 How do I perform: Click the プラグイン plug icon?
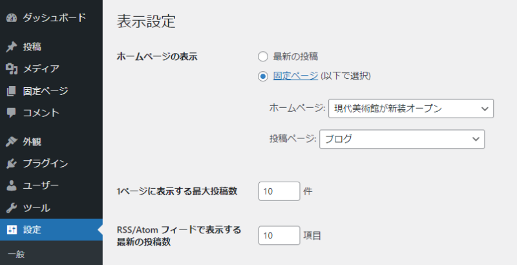point(11,164)
